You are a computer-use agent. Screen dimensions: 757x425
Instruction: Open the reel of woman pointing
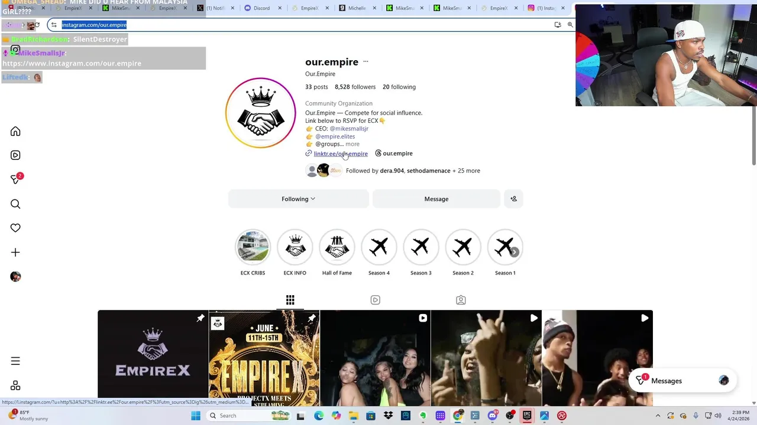click(x=486, y=358)
